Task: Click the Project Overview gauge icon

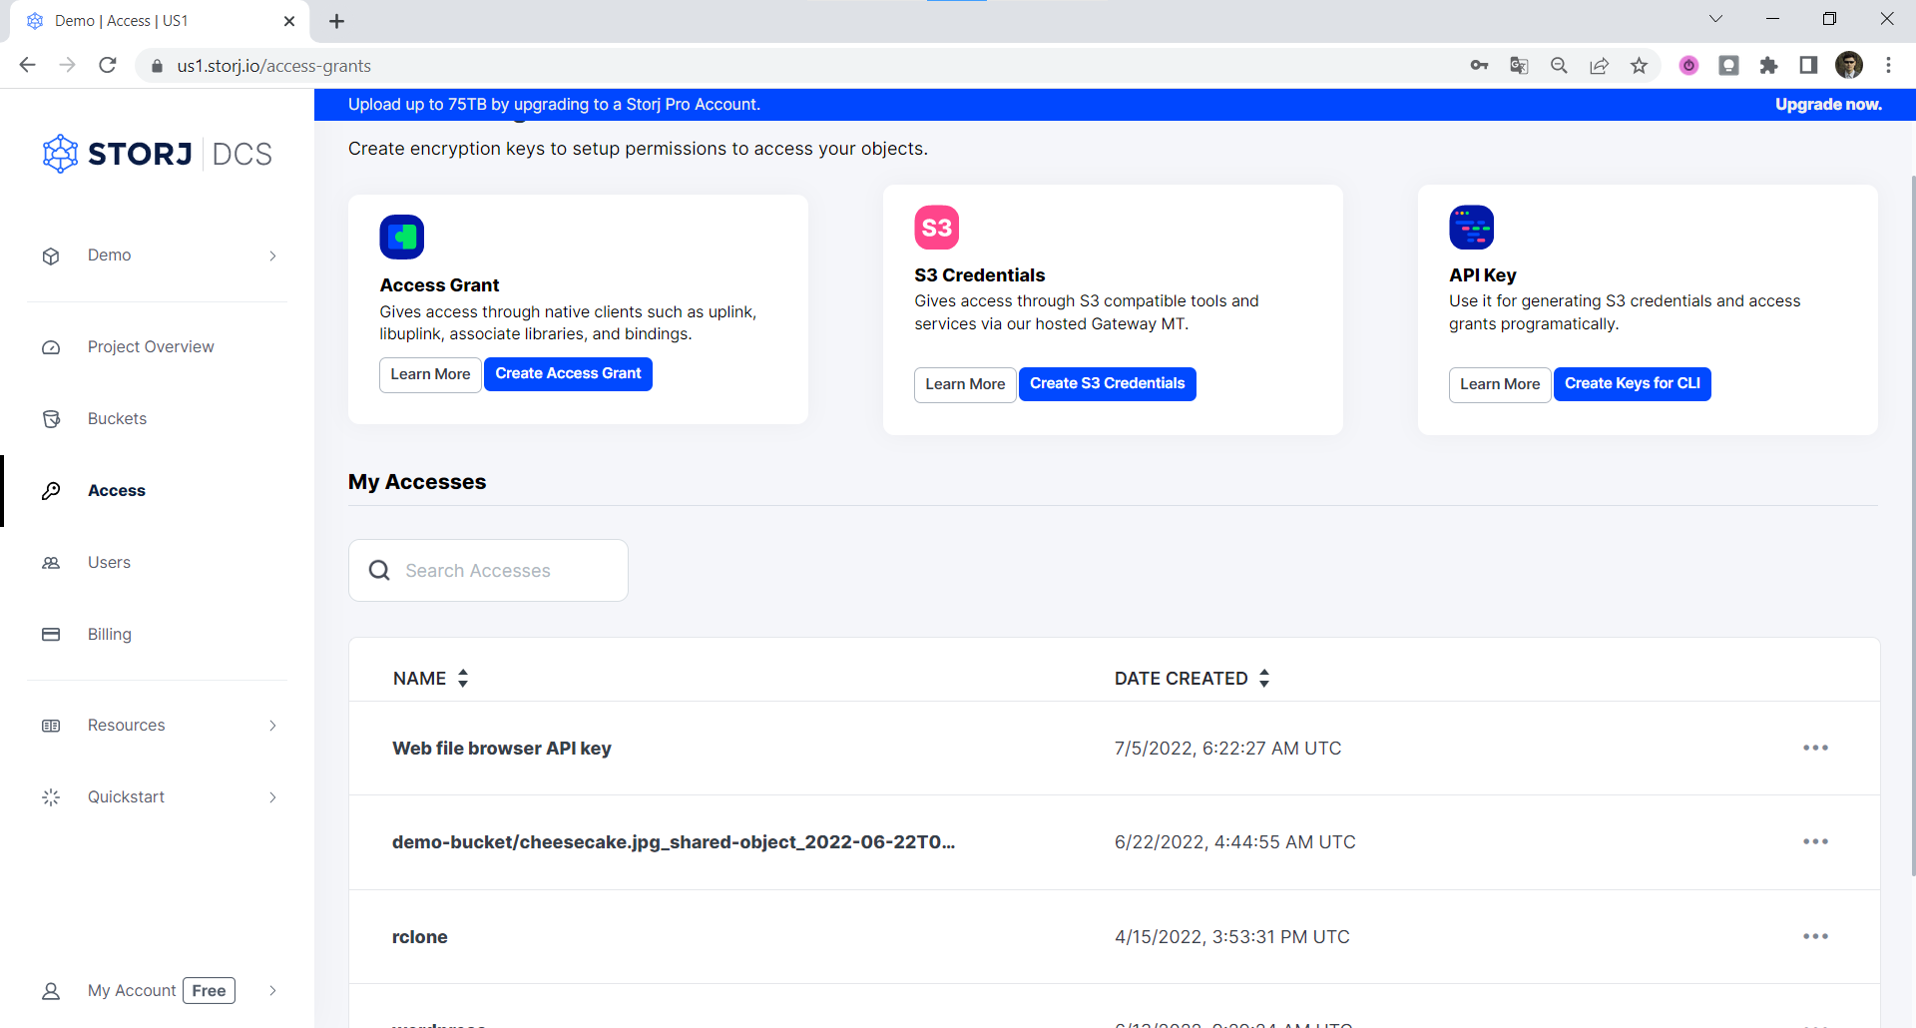Action: 51,347
